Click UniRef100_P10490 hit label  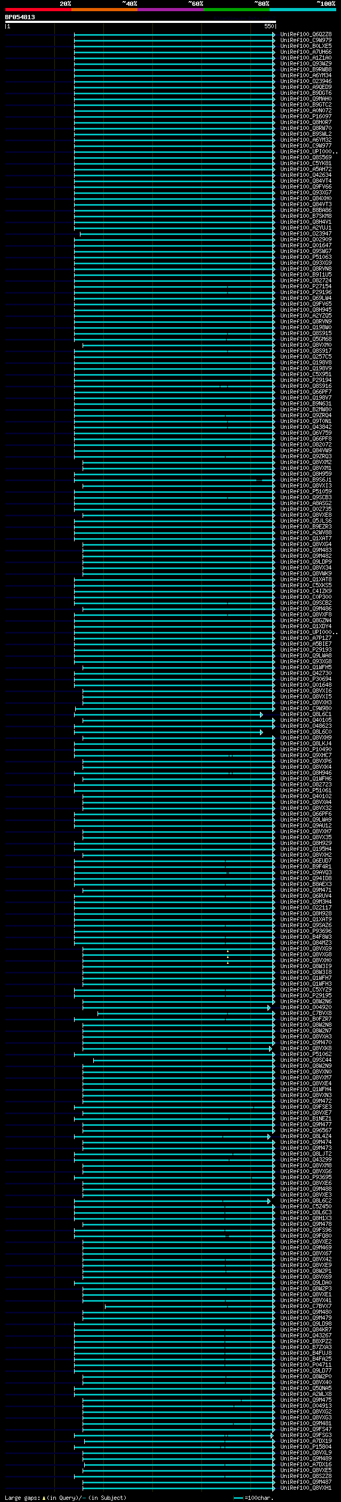tap(306, 749)
